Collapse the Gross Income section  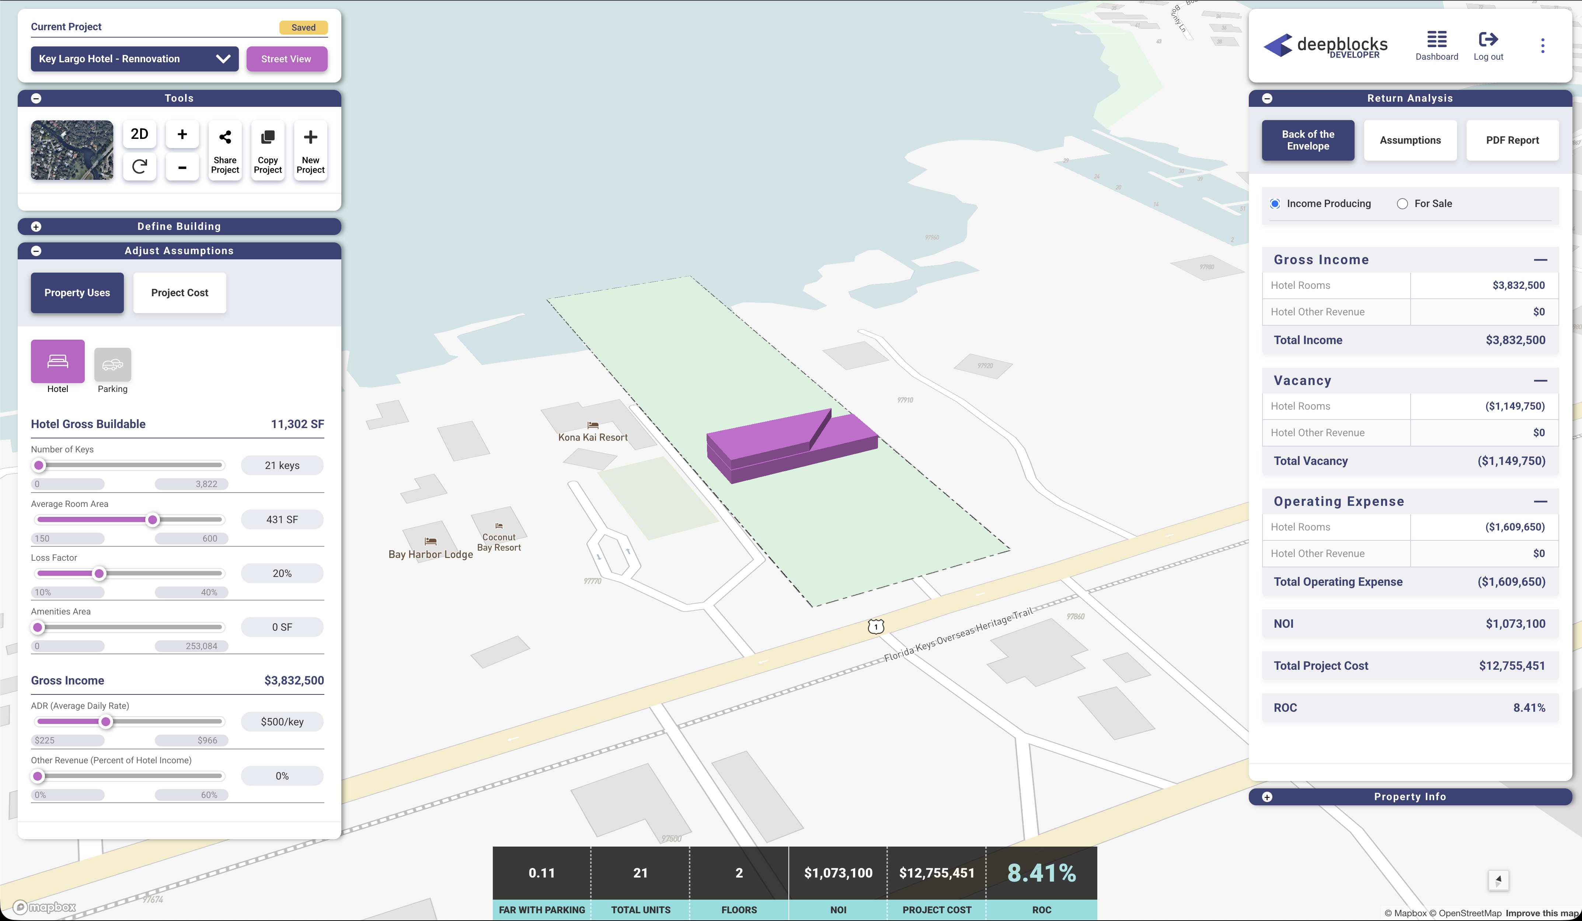[x=1540, y=260]
